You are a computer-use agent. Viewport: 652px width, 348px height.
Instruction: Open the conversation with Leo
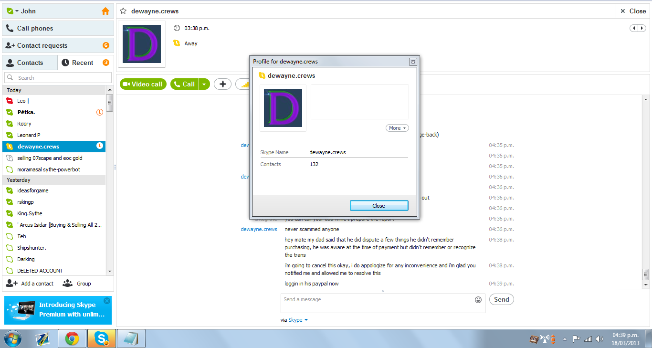tap(54, 101)
